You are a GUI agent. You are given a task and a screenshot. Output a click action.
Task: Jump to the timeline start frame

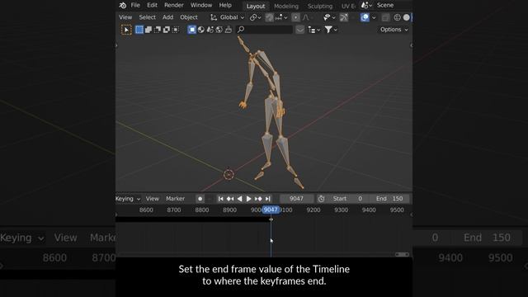tap(220, 199)
